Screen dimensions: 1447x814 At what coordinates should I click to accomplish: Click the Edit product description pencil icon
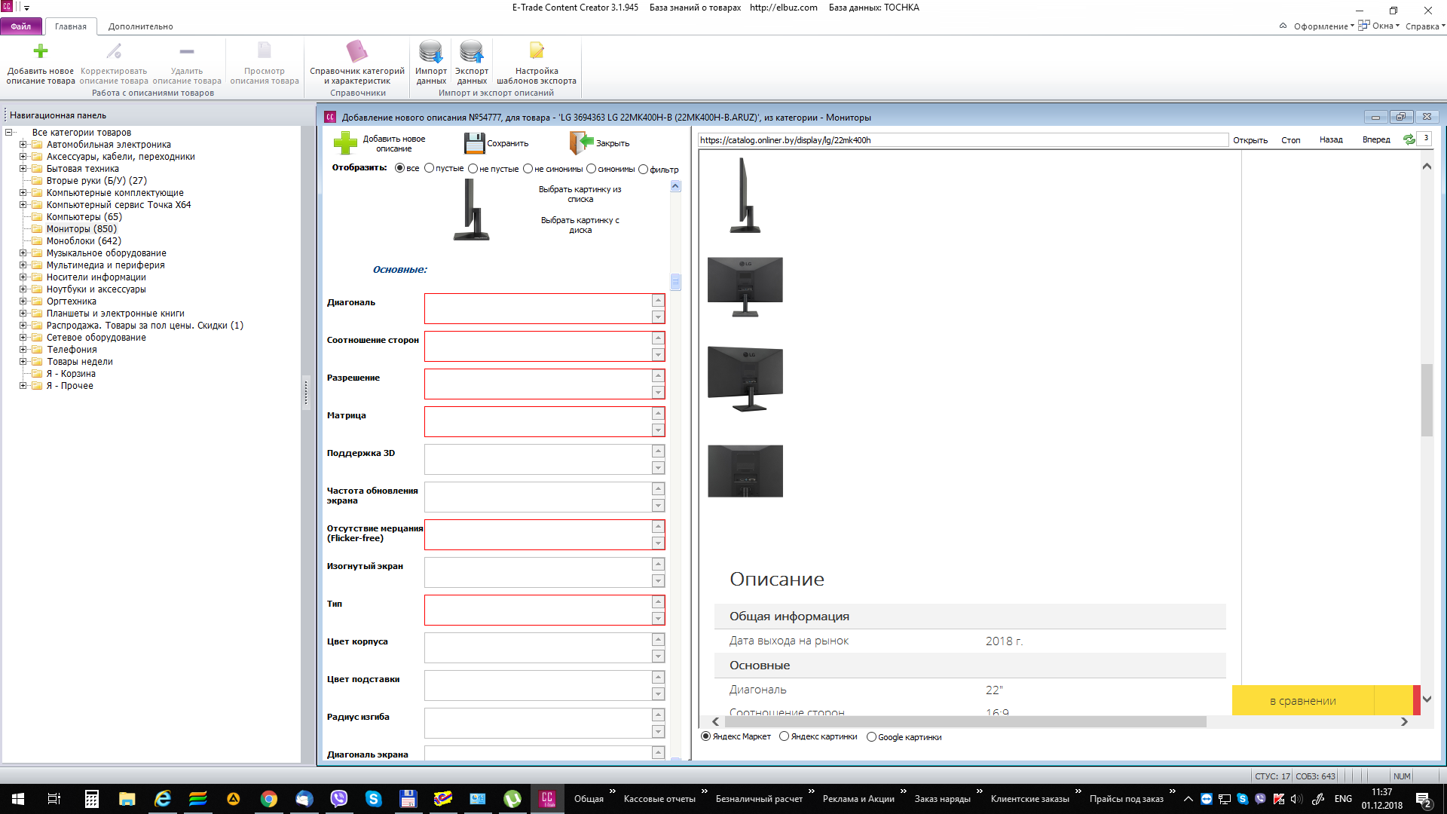(114, 51)
